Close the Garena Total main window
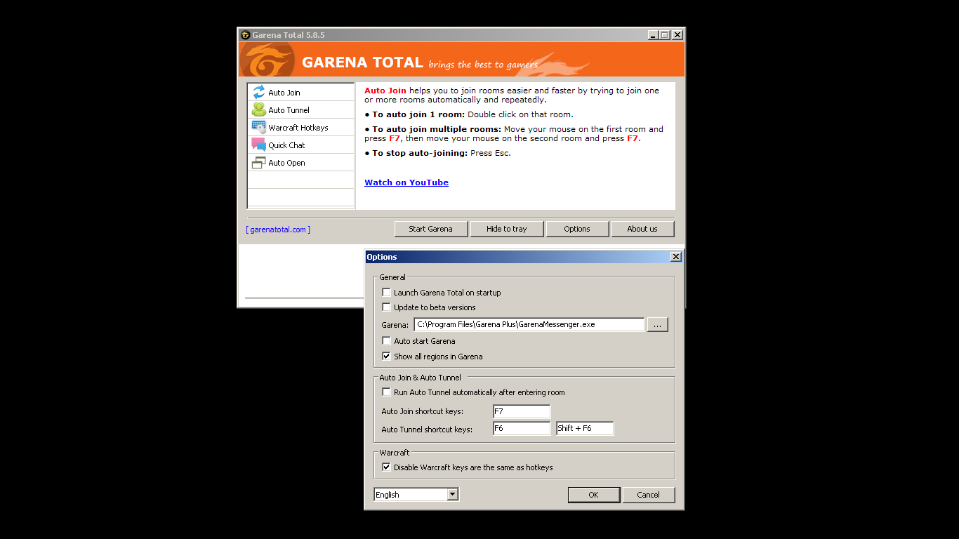This screenshot has height=539, width=959. [677, 35]
